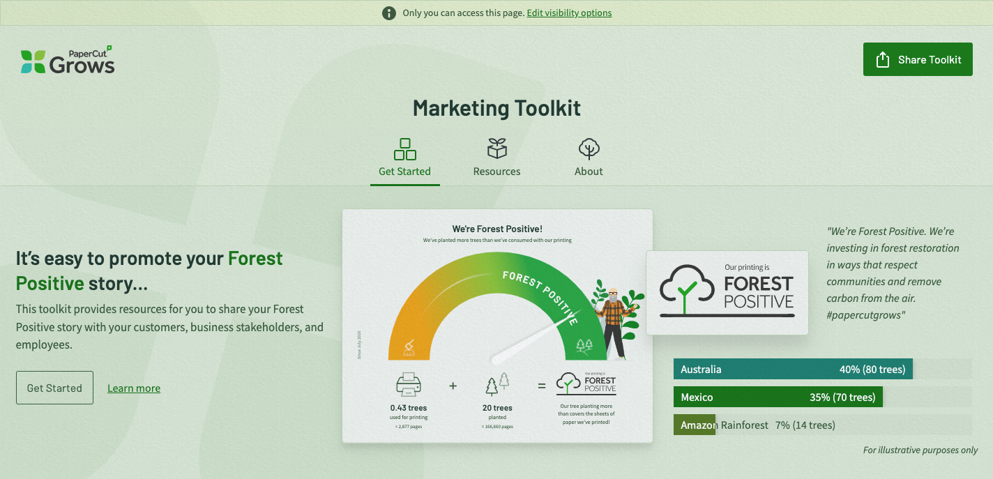The height and width of the screenshot is (479, 993).
Task: Click the PaperCut Grows logo
Action: [x=67, y=61]
